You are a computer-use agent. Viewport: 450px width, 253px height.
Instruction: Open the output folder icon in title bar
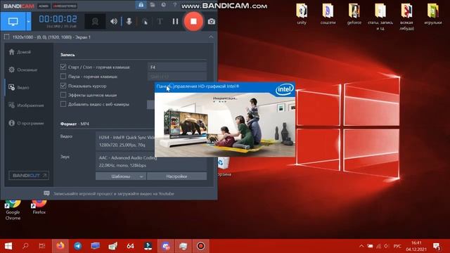pyautogui.click(x=153, y=5)
